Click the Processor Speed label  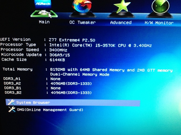coord(20,50)
